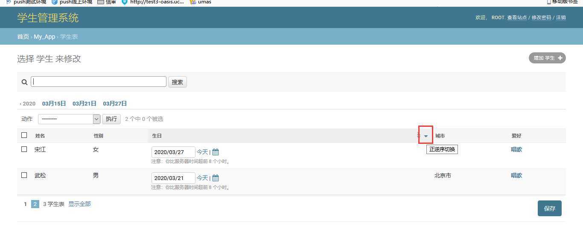
Task: Click 修改密码 change password link
Action: (x=541, y=17)
